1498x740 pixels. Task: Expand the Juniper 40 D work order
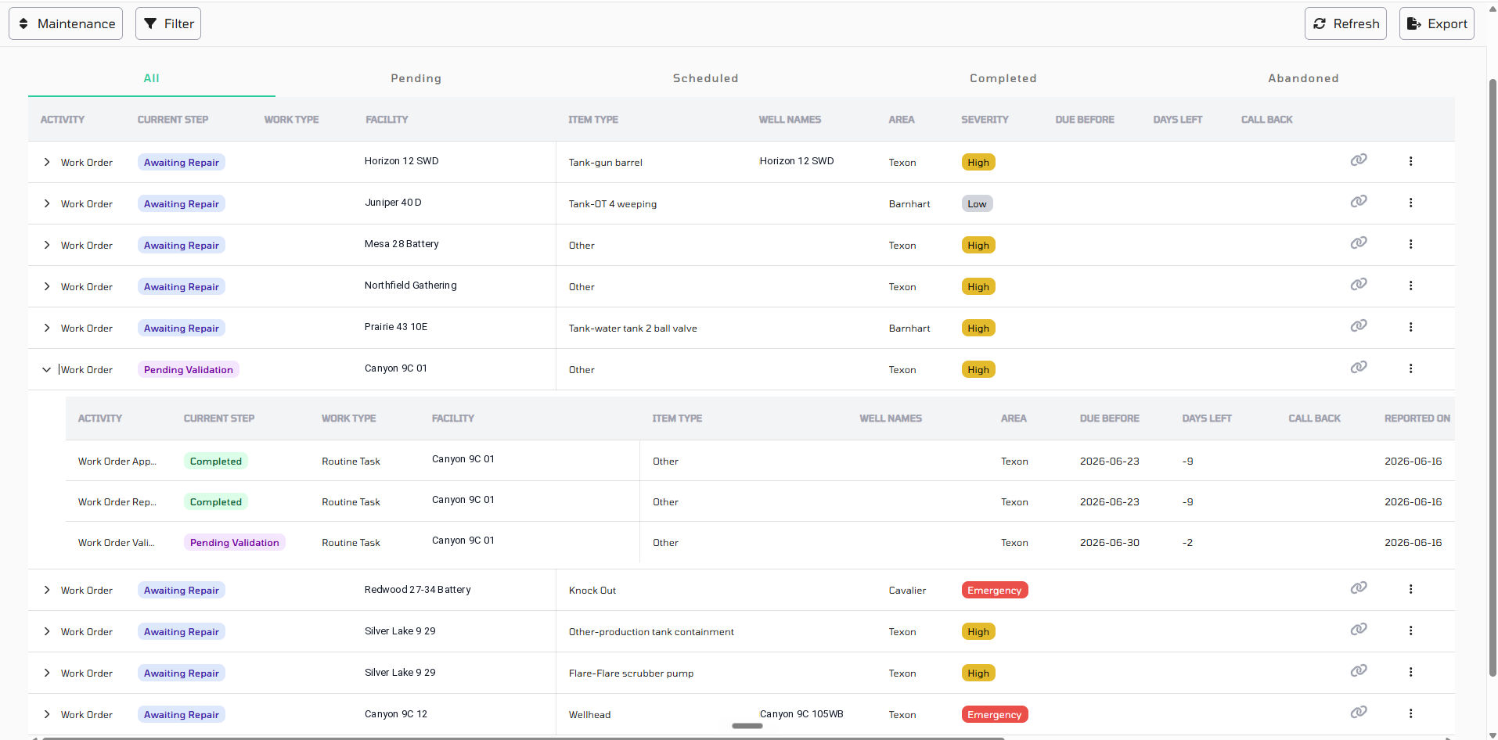tap(47, 203)
